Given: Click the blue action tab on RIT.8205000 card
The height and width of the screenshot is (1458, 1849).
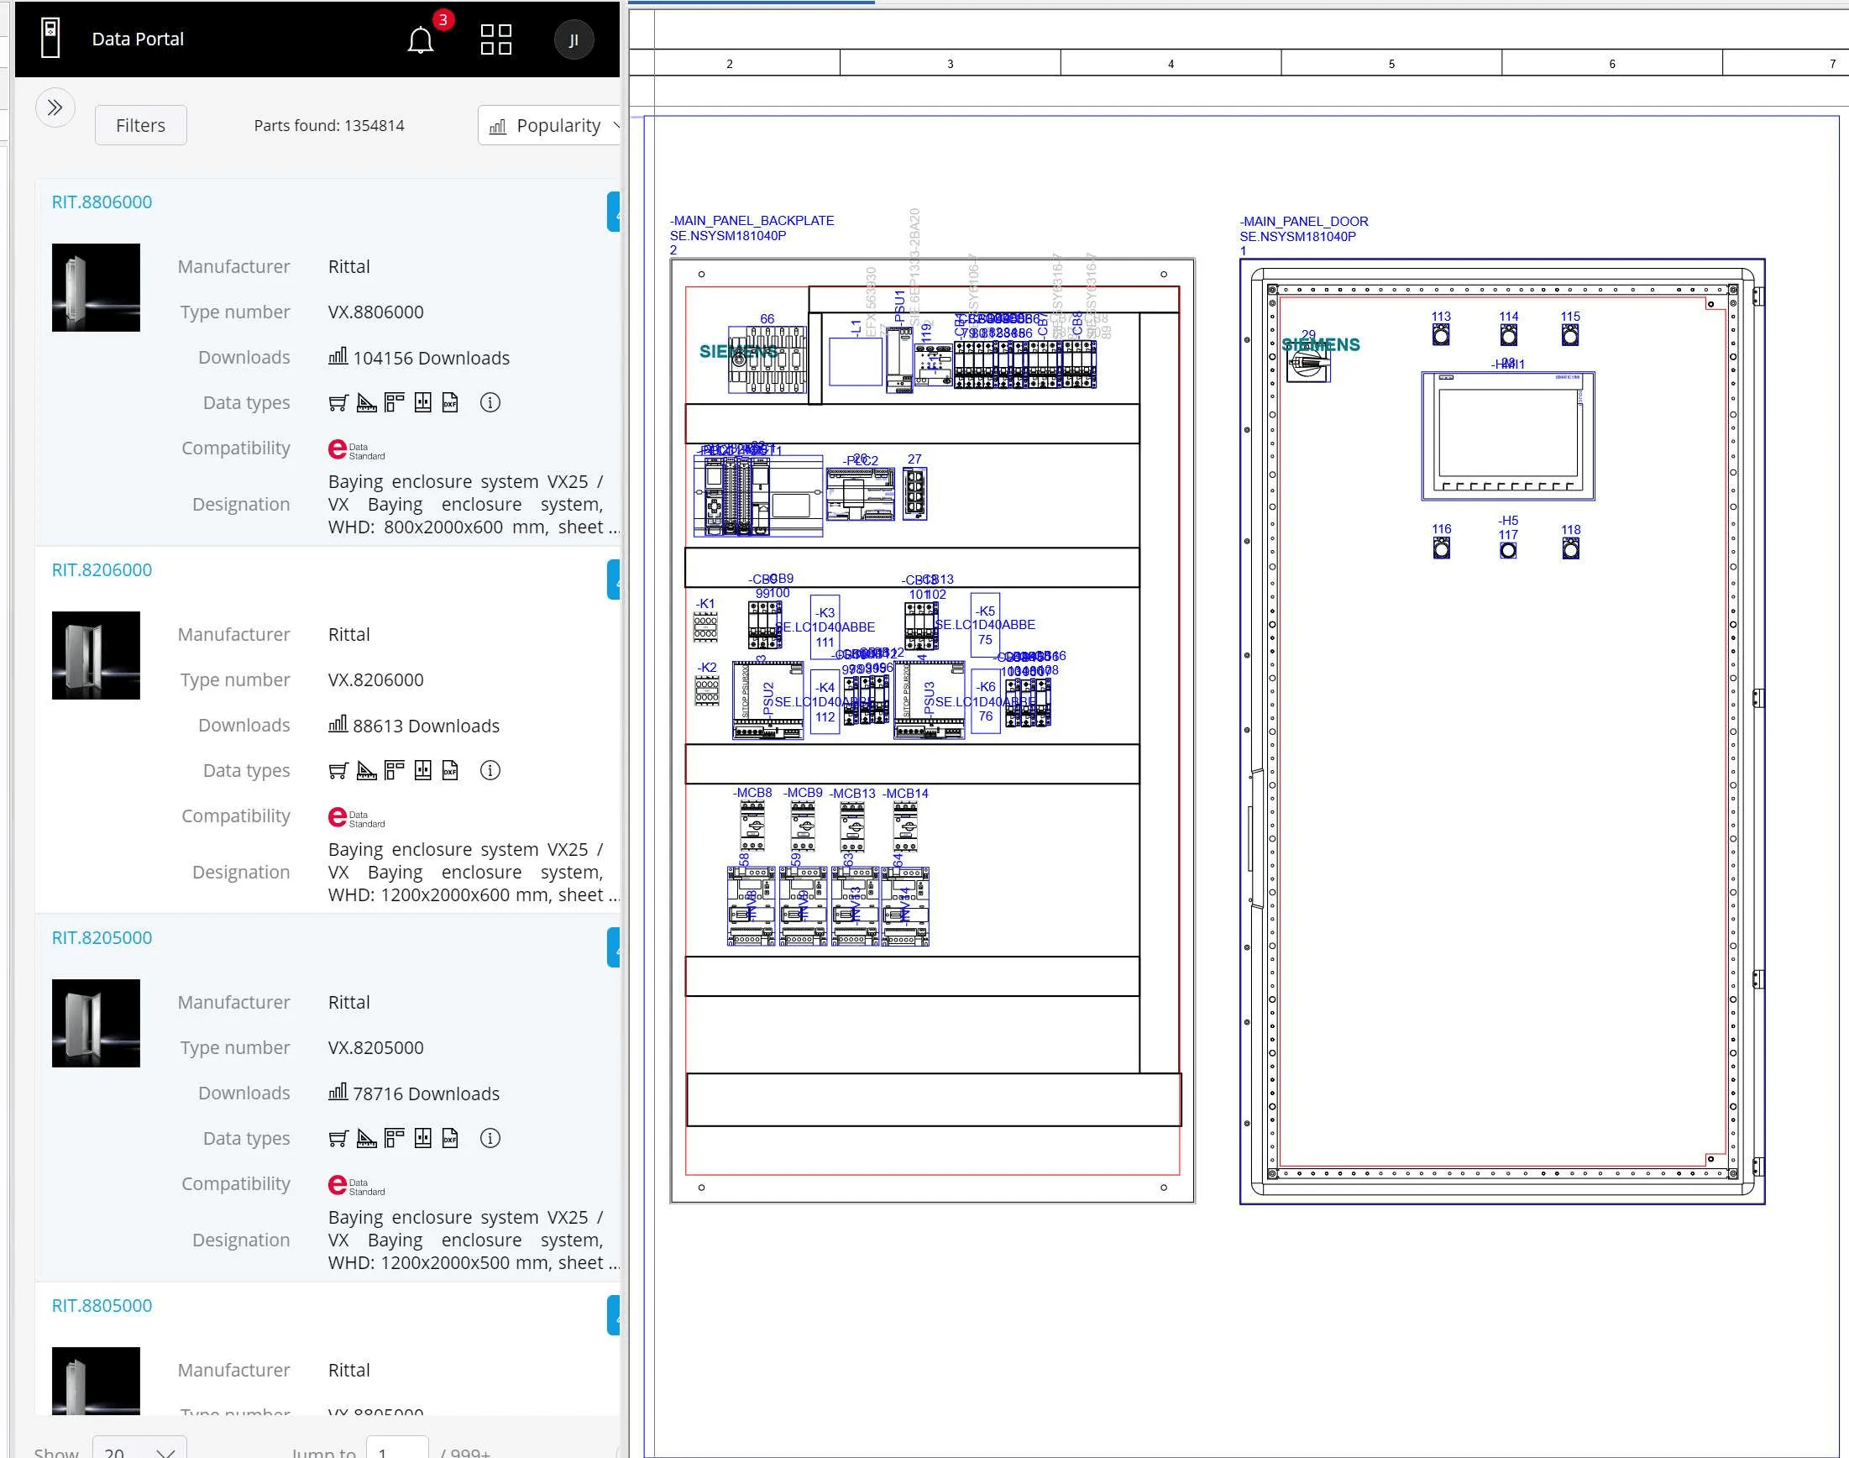Looking at the screenshot, I should [614, 947].
